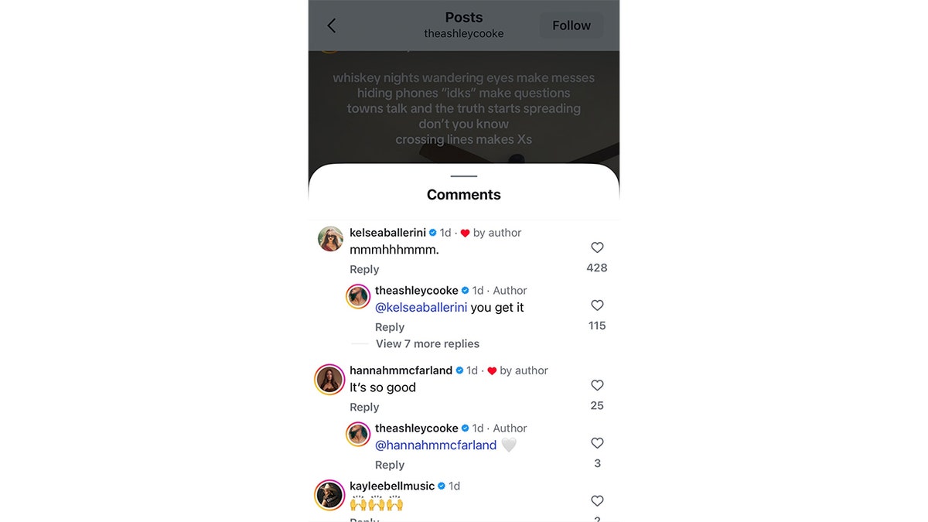
Task: Open hannahmmcfarland's profile picture
Action: 330,379
